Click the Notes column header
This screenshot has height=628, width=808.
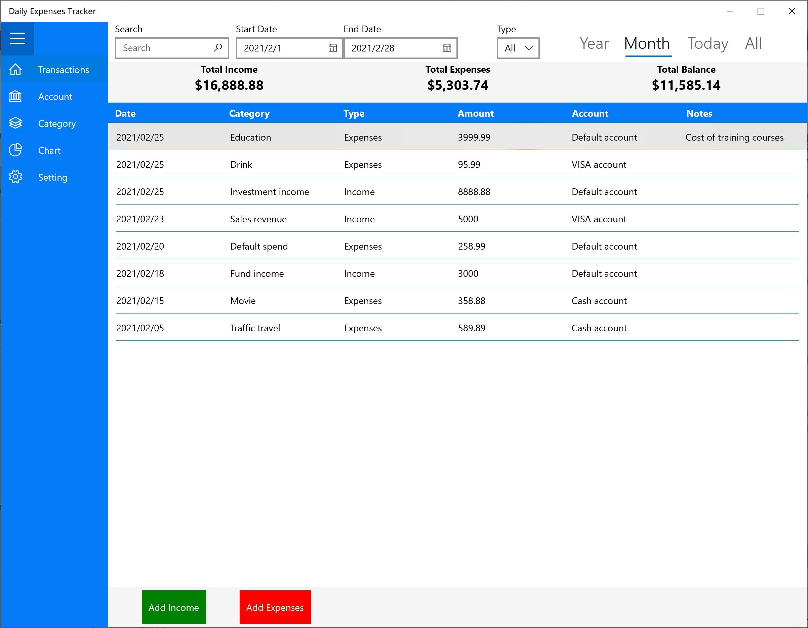tap(699, 113)
